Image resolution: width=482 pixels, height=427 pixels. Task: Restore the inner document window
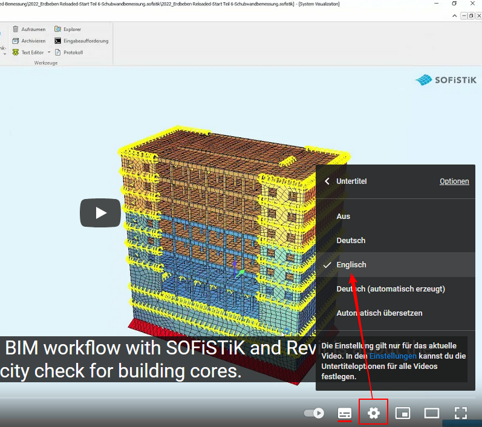pyautogui.click(x=471, y=16)
